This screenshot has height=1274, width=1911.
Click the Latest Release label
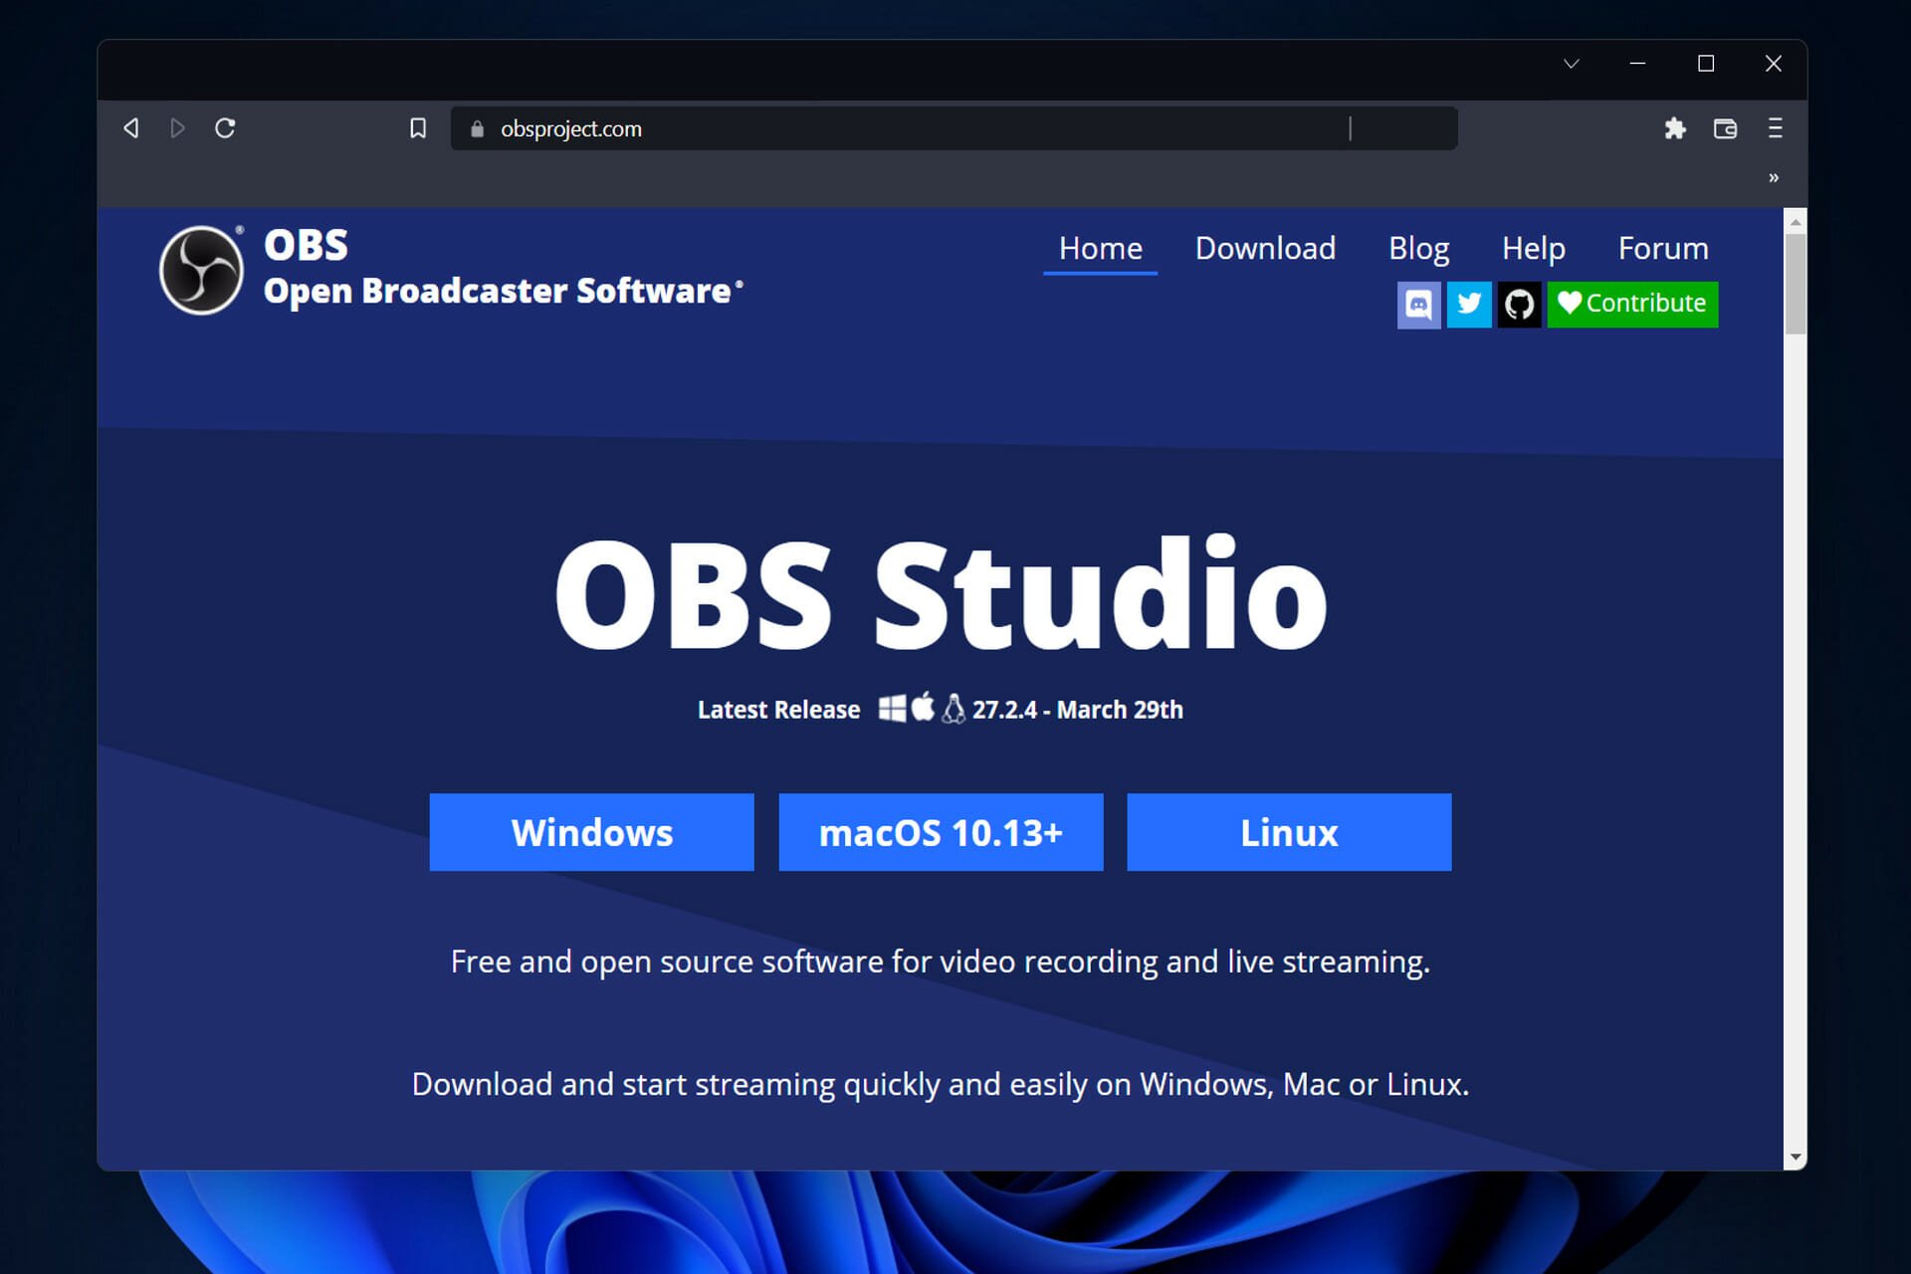[x=778, y=710]
